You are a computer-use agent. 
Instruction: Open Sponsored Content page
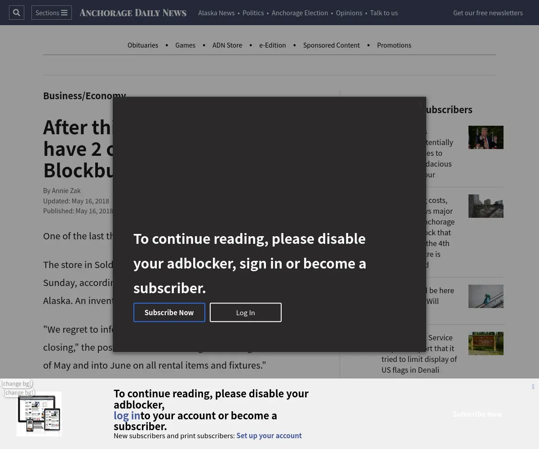coord(331,45)
